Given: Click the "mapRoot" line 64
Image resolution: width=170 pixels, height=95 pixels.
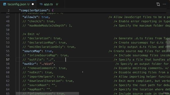Looking at the screenshot, I should (x=37, y=89).
